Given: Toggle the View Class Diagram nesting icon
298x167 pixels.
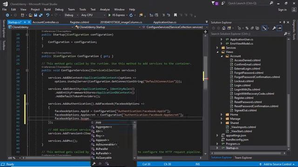Looking at the screenshot, I should 264,28.
